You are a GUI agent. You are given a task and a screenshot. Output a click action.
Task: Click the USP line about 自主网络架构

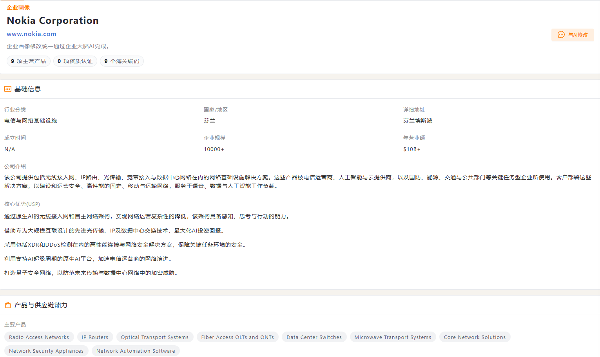[x=148, y=216]
